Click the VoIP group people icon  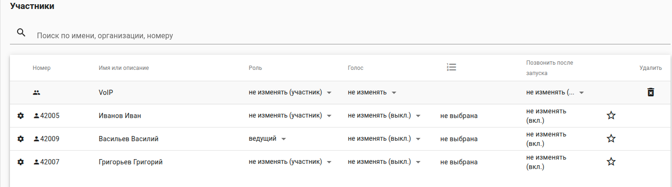36,93
